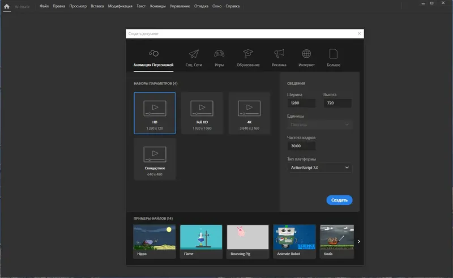Pick the 4K 3840 x 2160 preset
Viewport: 453px width, 278px height.
[x=249, y=113]
